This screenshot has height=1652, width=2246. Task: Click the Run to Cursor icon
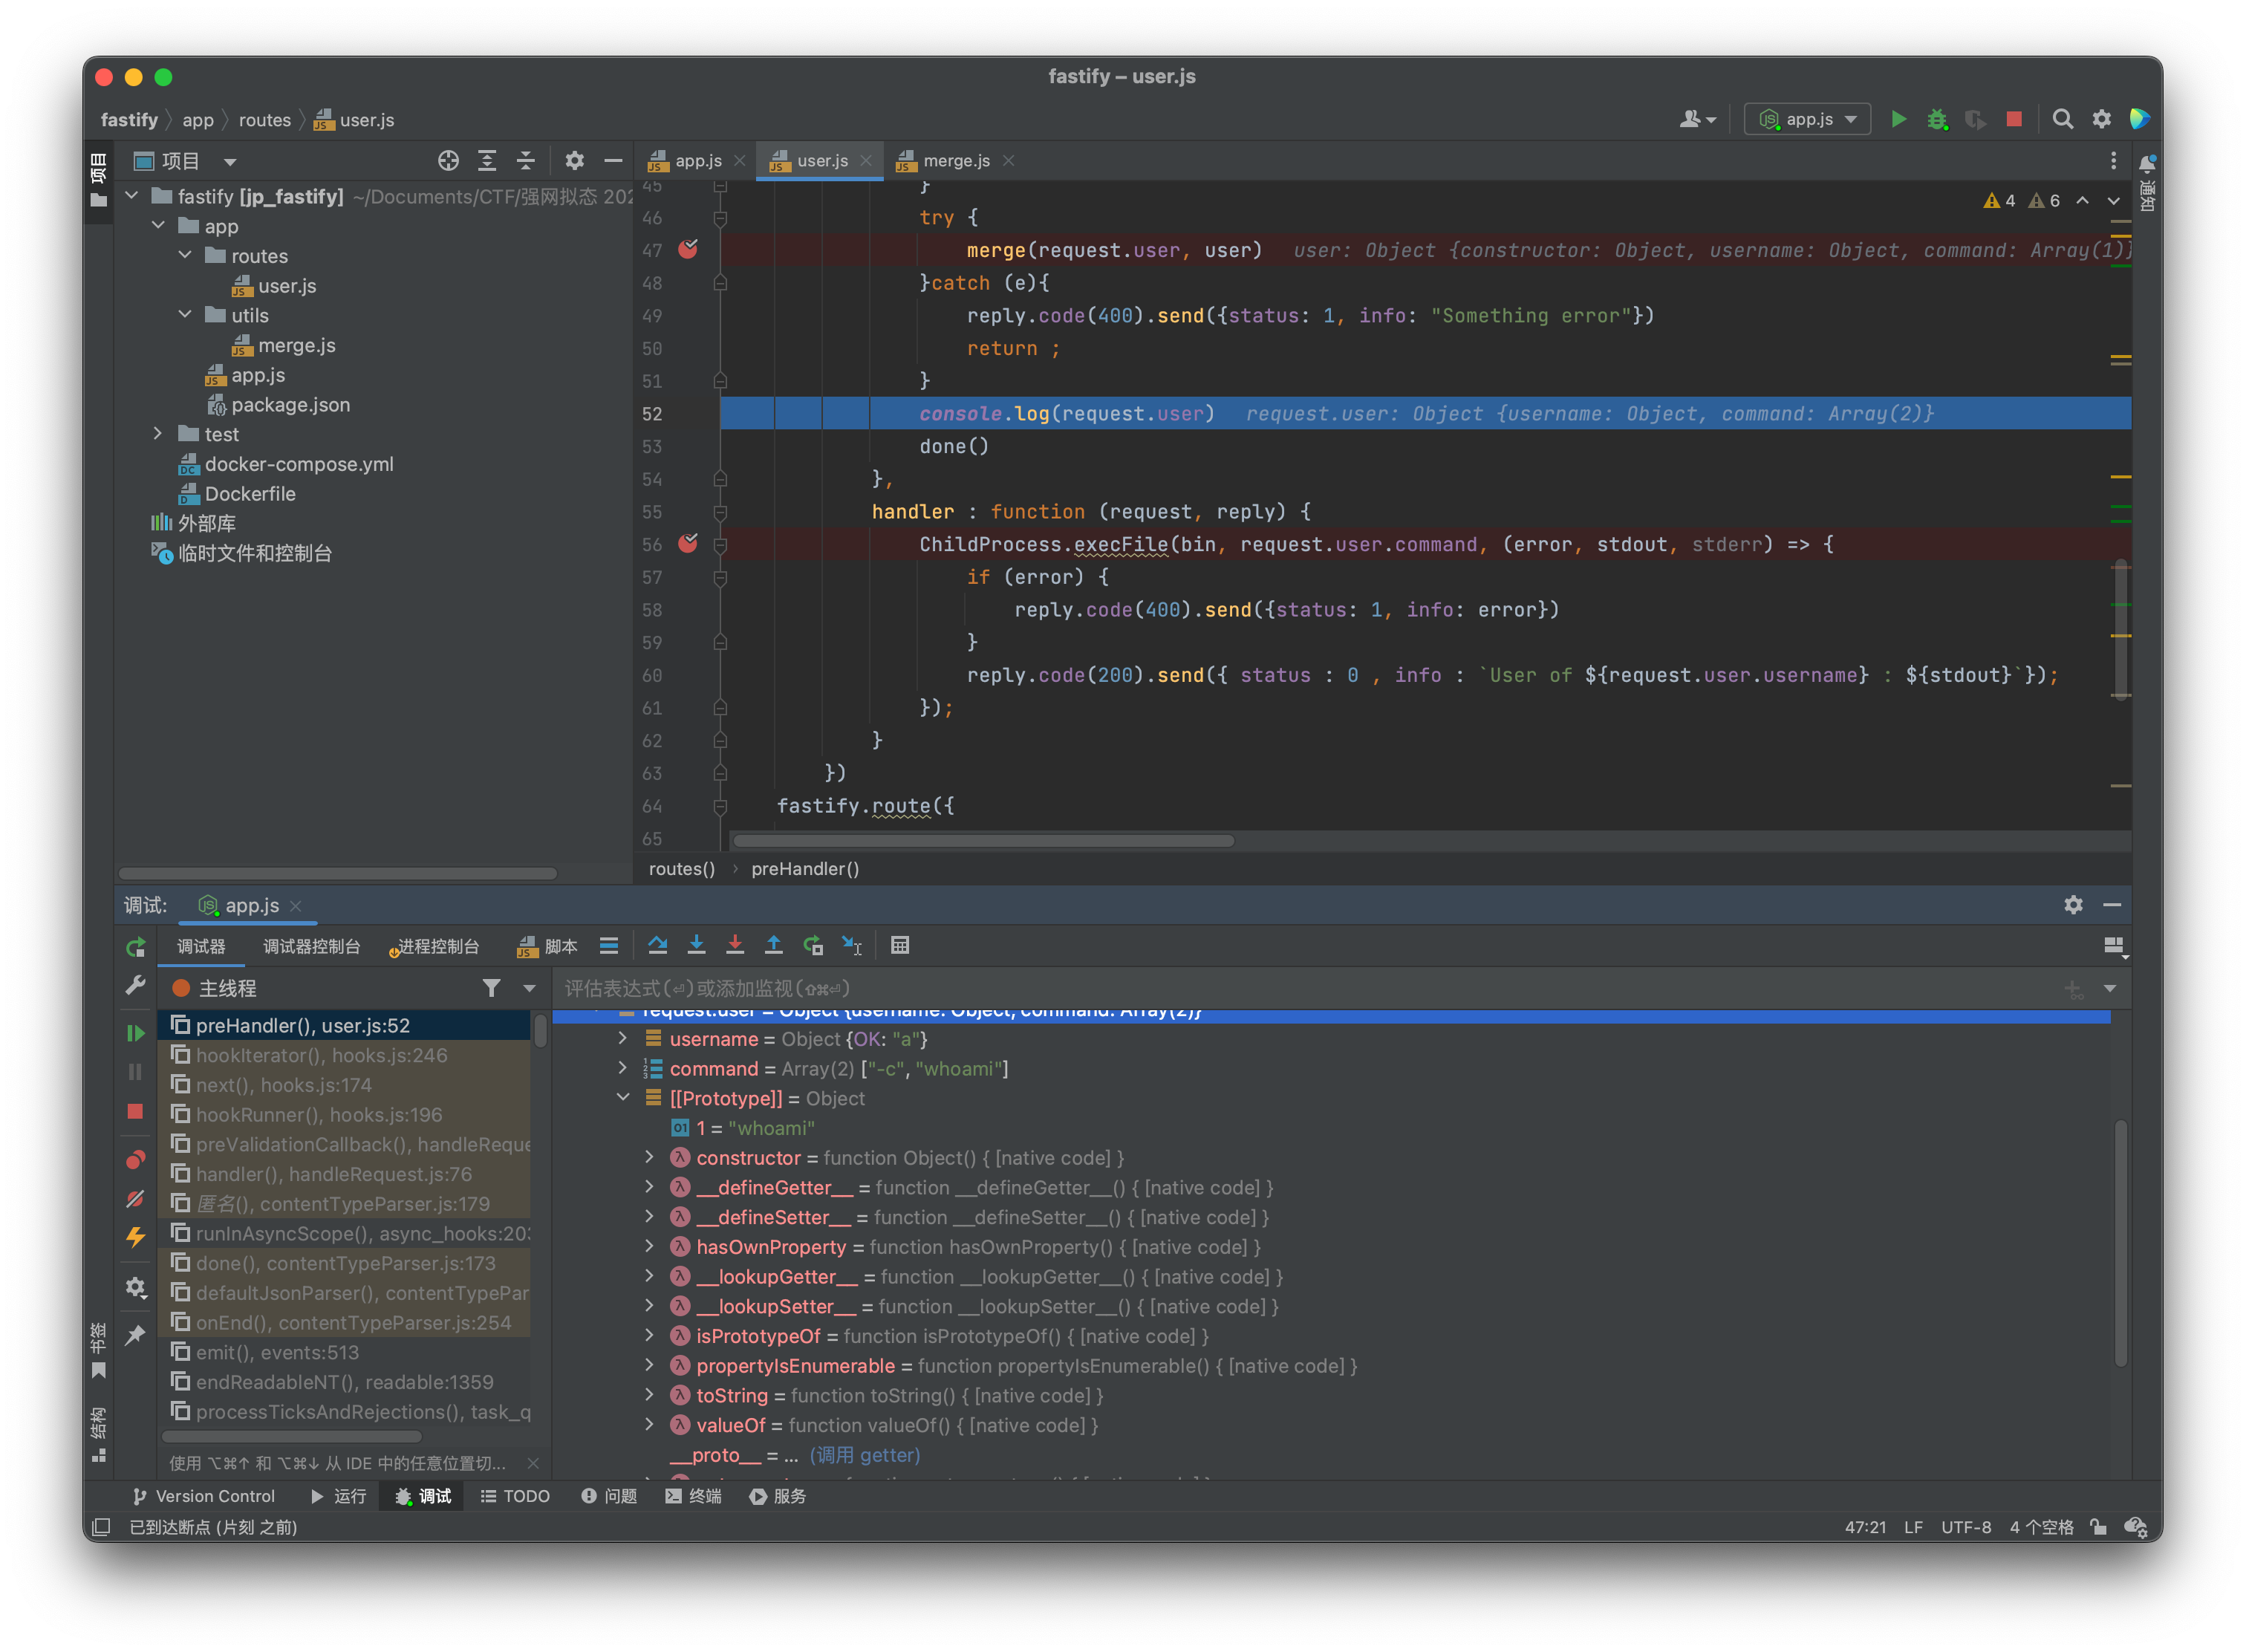(851, 945)
